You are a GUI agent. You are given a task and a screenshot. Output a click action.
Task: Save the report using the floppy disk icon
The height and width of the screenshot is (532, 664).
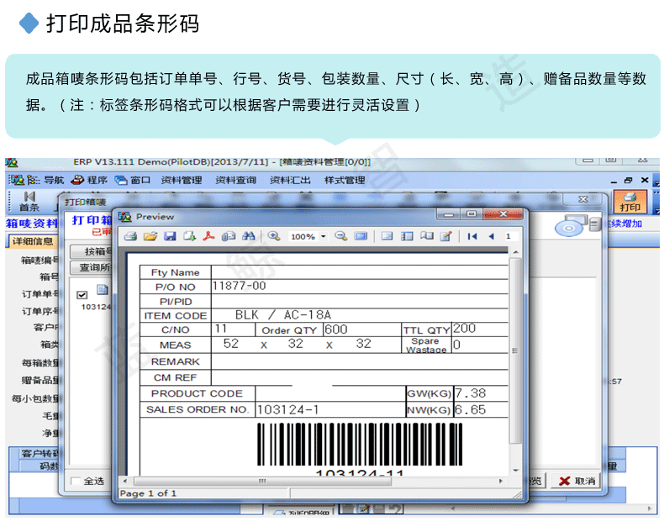(170, 237)
